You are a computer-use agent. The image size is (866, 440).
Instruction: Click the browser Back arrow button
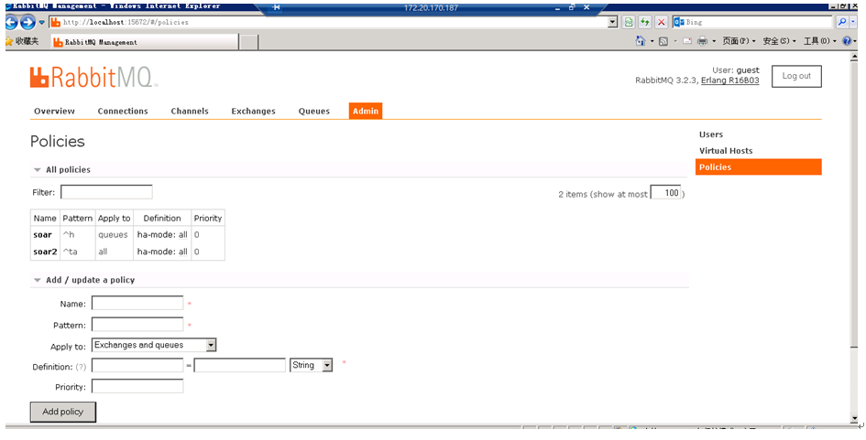click(x=11, y=22)
